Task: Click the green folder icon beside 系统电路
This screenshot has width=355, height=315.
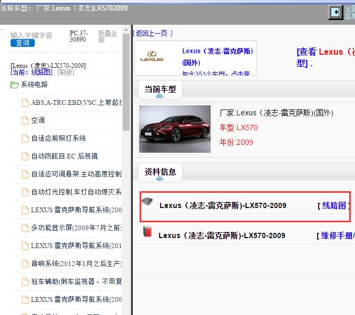Action: coord(15,85)
